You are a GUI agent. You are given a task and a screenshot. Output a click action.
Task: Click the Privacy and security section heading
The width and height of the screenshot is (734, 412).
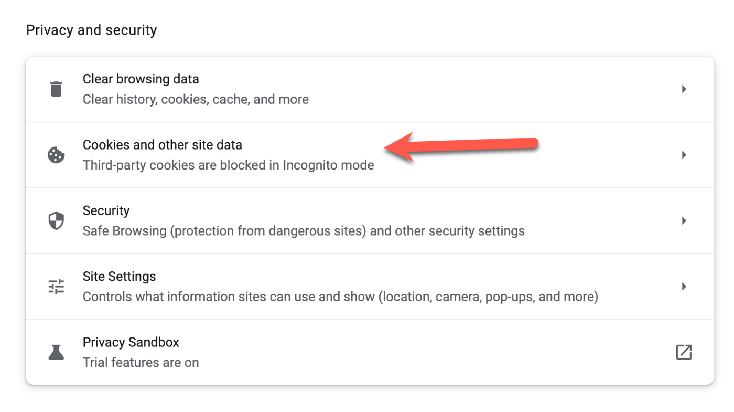point(91,30)
